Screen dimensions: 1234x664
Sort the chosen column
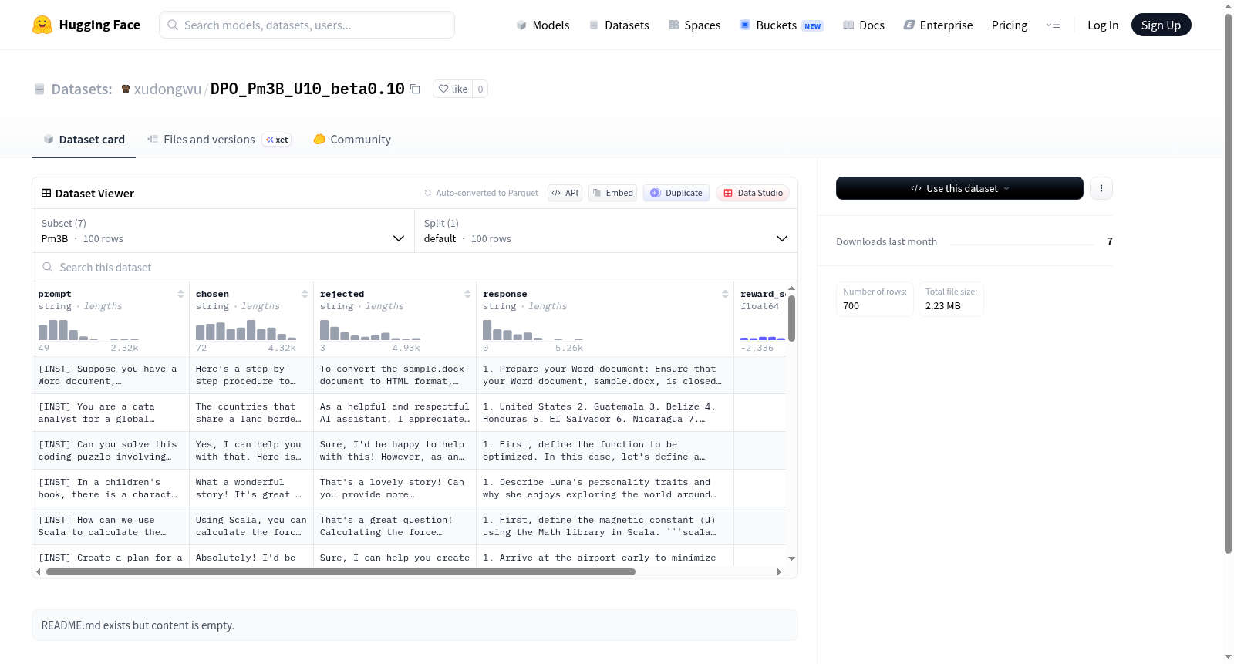[305, 294]
